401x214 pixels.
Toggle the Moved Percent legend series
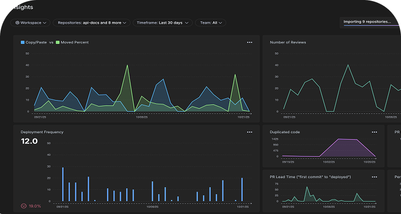pyautogui.click(x=75, y=42)
